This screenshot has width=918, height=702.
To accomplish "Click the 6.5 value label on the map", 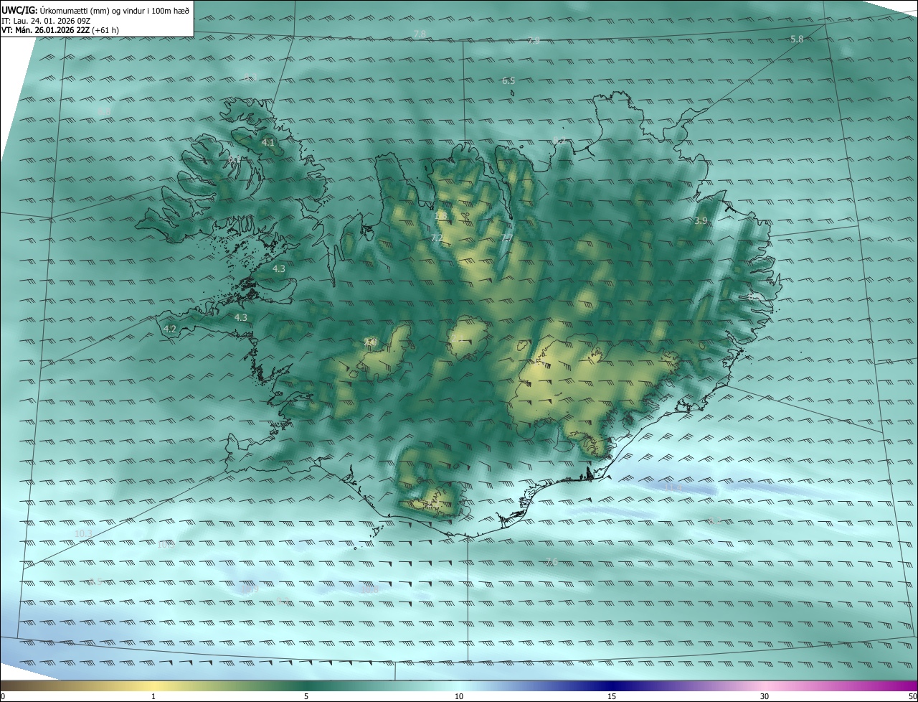I will [508, 81].
